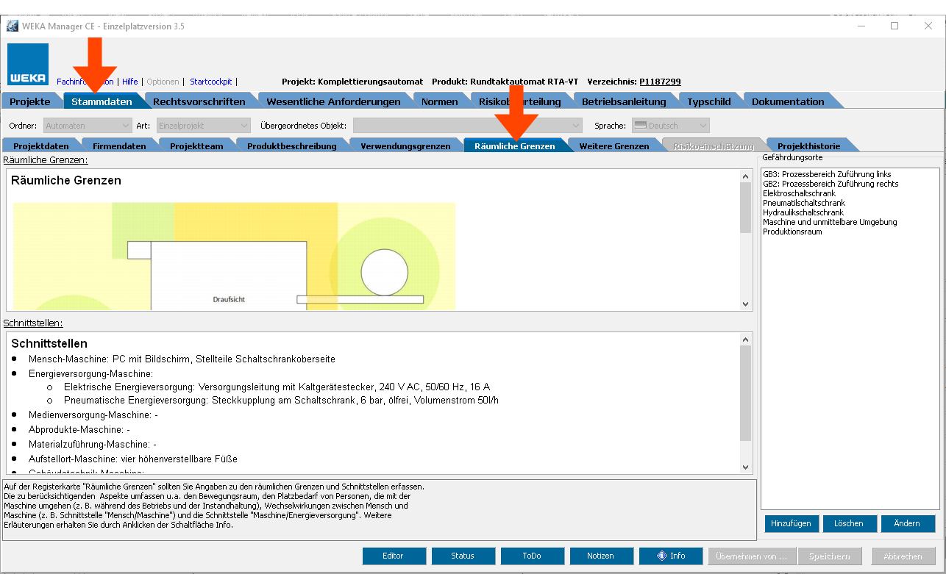Open the Ordner dropdown showing Automaten
946x574 pixels.
(88, 126)
